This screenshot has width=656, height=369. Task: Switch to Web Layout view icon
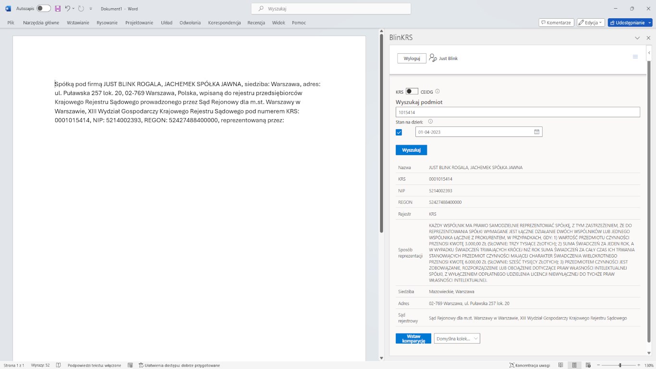point(588,365)
